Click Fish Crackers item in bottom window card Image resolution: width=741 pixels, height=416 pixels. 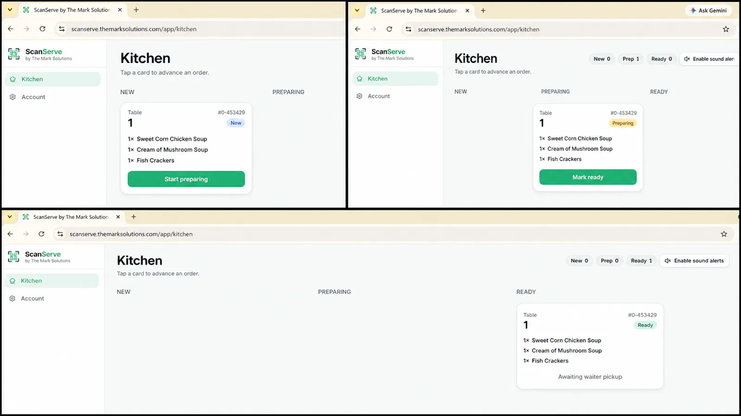click(550, 361)
